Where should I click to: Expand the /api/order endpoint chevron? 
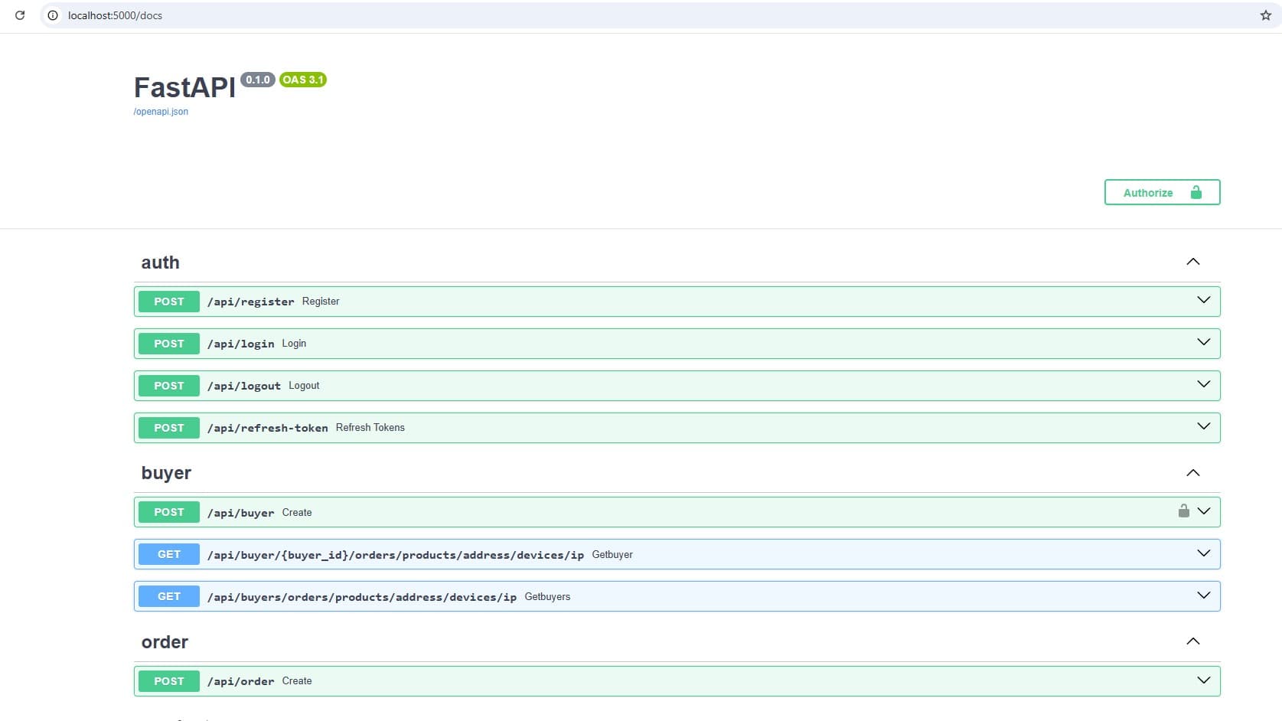click(x=1203, y=680)
